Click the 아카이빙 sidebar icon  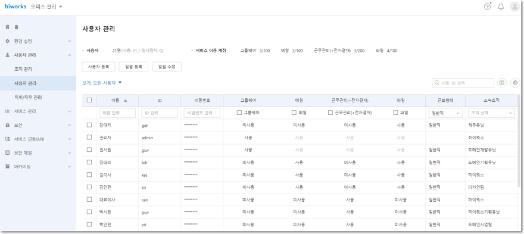(x=7, y=167)
